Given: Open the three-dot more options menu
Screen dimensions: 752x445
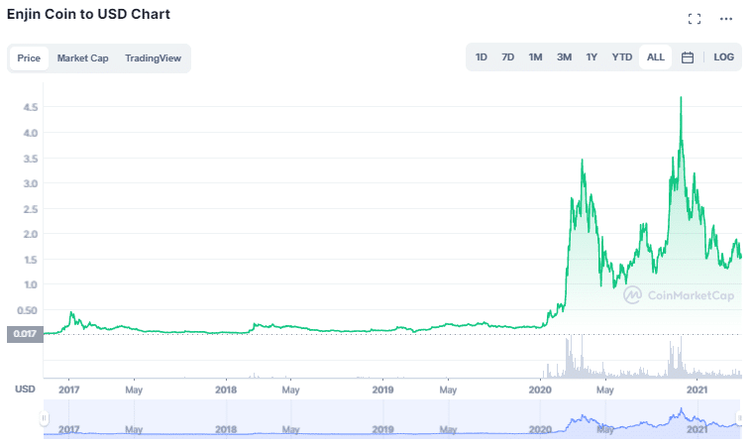Looking at the screenshot, I should [726, 19].
